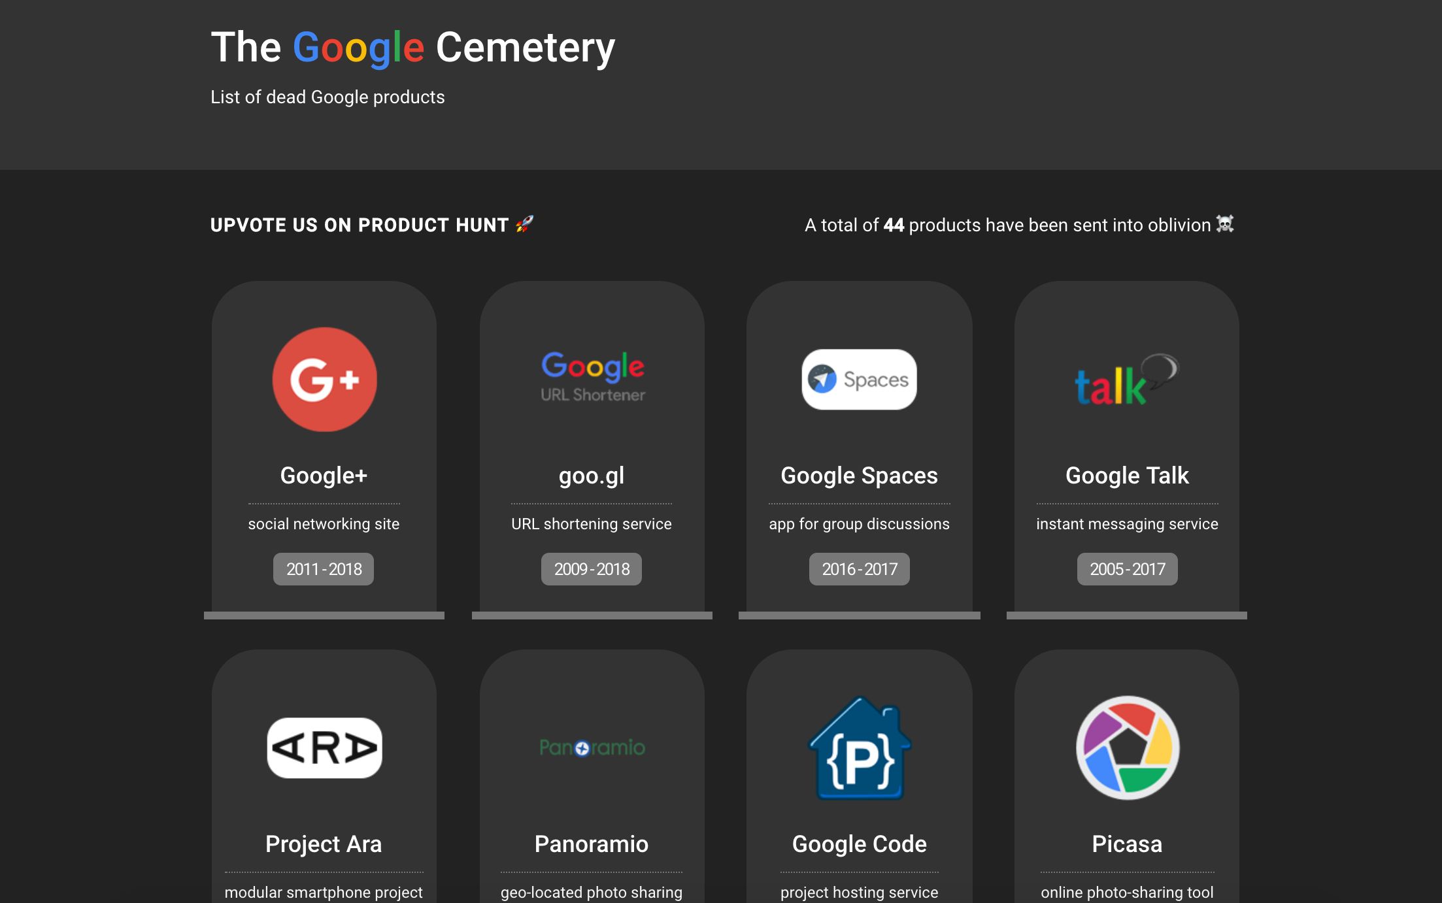Click the List of dead Google products subtitle
Screen dimensions: 1442x903
point(327,97)
